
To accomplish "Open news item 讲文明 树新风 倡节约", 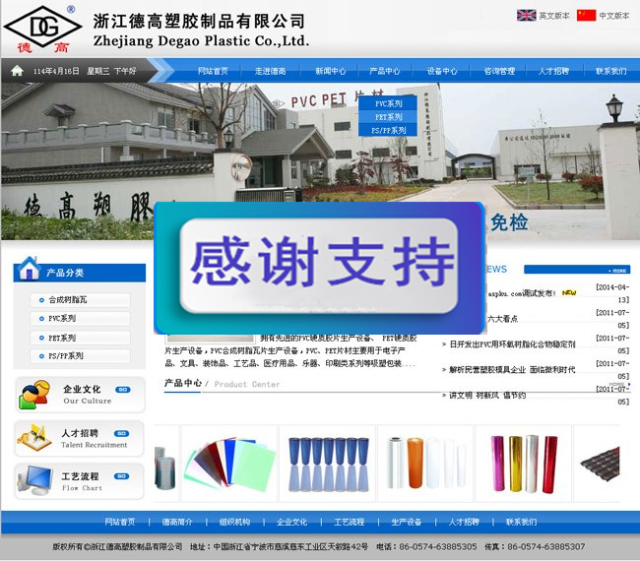I will pos(487,395).
